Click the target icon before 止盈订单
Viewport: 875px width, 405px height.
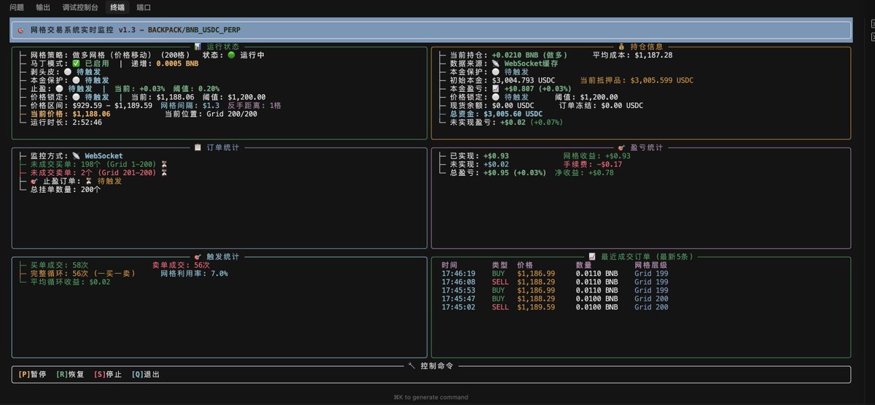coord(34,181)
